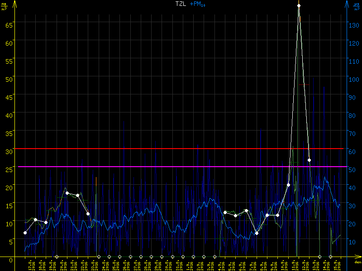The width and height of the screenshot is (362, 271).
Task: Click the den axis label
Action: (357, 262)
